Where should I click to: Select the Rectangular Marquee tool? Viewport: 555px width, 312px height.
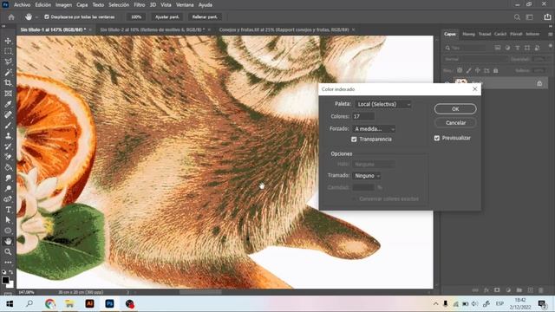point(8,51)
